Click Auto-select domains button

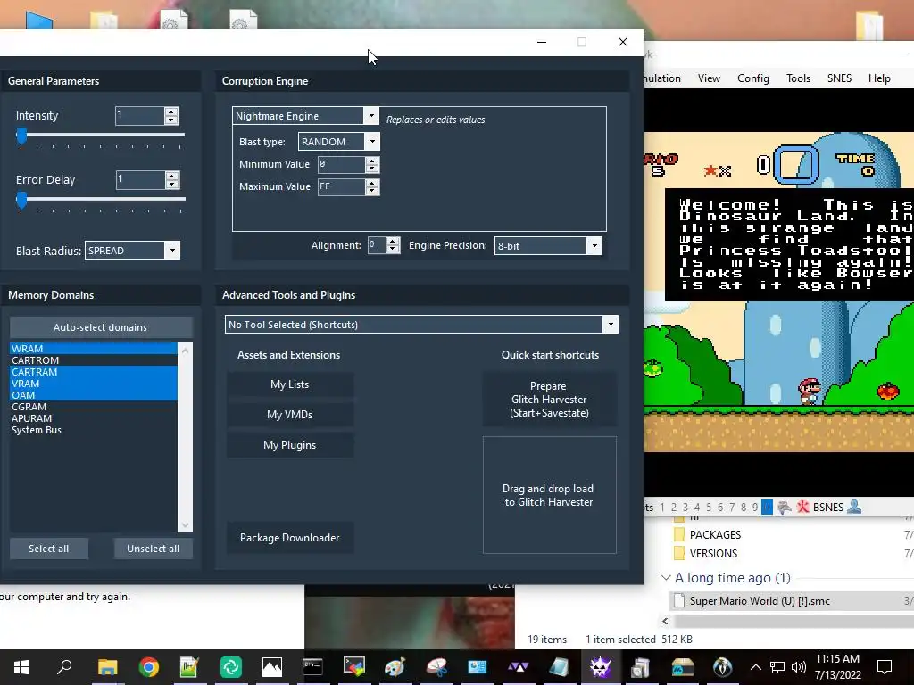click(x=101, y=327)
